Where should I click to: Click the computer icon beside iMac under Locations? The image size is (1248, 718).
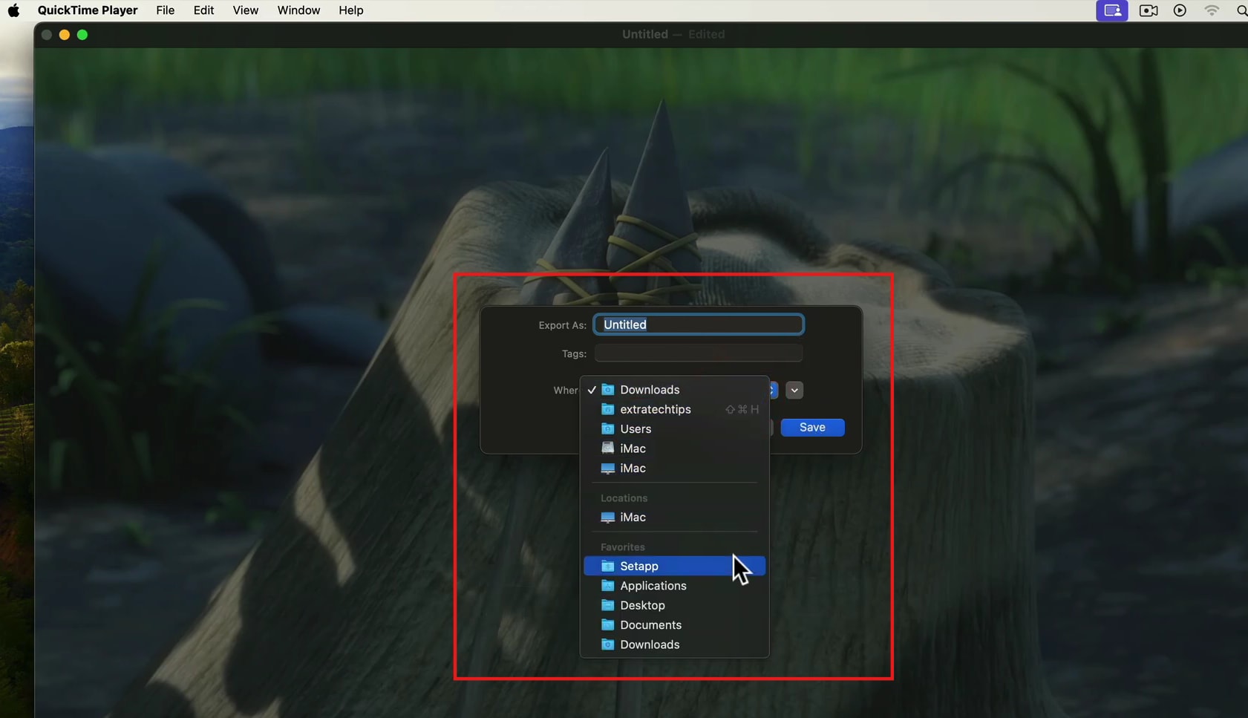[x=607, y=517]
